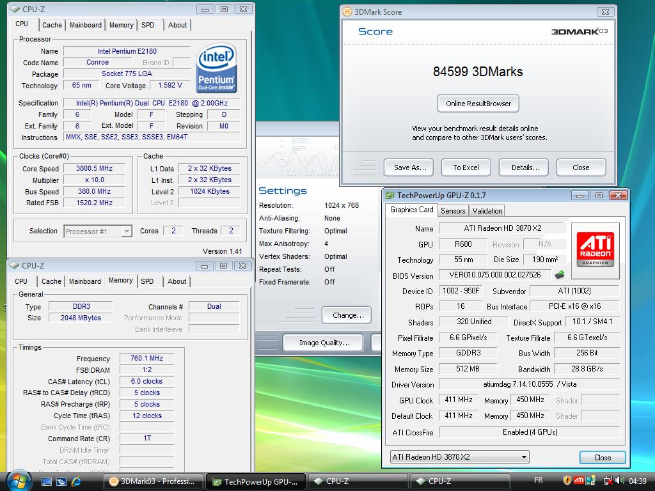Open the Mainboard tab in upper CPU-Z
The width and height of the screenshot is (655, 491).
(86, 25)
